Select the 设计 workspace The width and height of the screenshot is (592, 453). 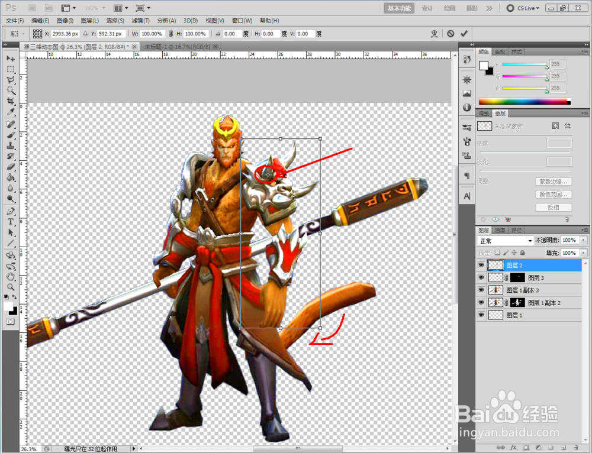[427, 8]
